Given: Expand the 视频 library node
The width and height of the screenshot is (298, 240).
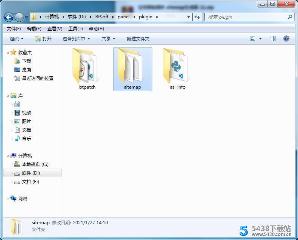Looking at the screenshot, I should pos(12,113).
